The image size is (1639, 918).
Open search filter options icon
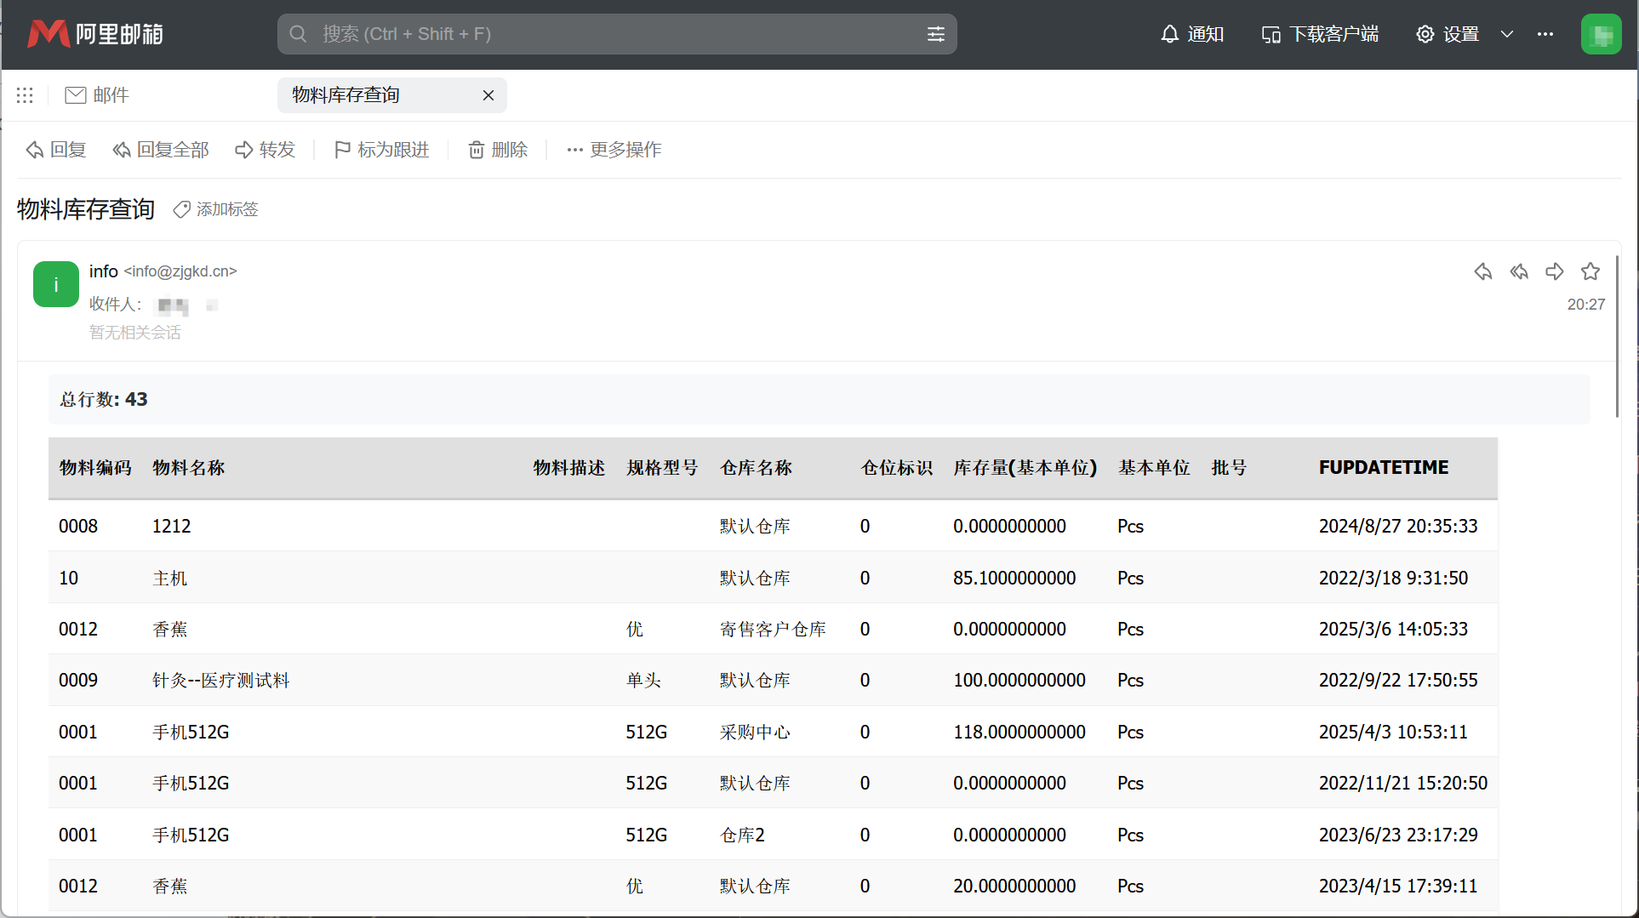pos(935,34)
